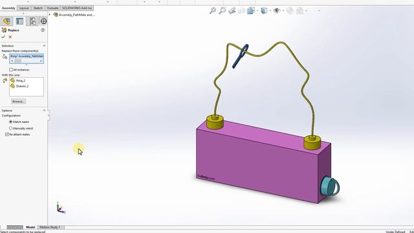The height and width of the screenshot is (233, 414).
Task: Open the Hide/Show Items dropdown arrow
Action: [x=283, y=11]
